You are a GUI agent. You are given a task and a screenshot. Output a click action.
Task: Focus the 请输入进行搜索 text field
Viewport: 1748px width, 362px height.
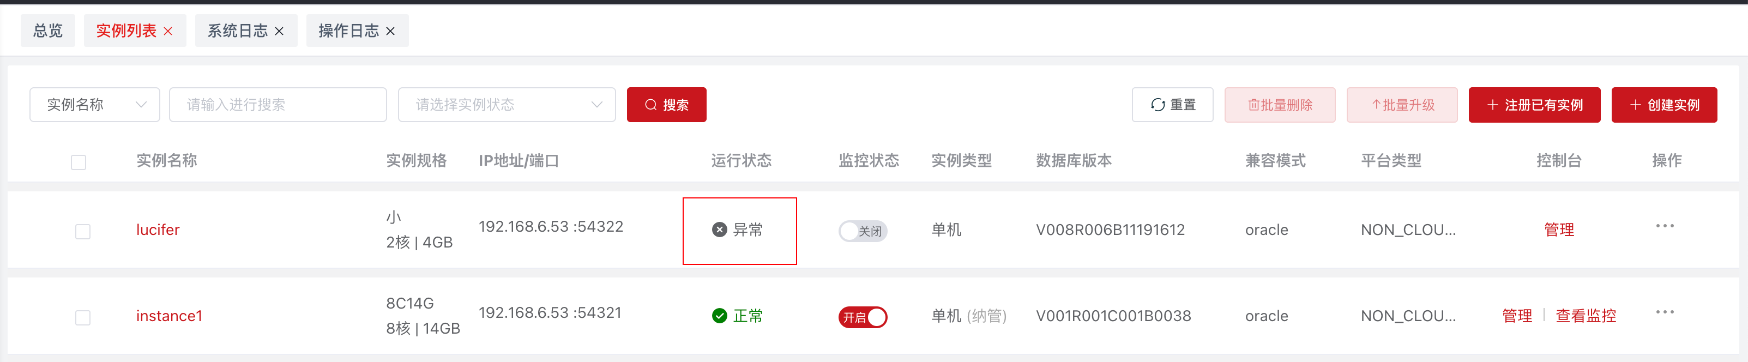(278, 105)
